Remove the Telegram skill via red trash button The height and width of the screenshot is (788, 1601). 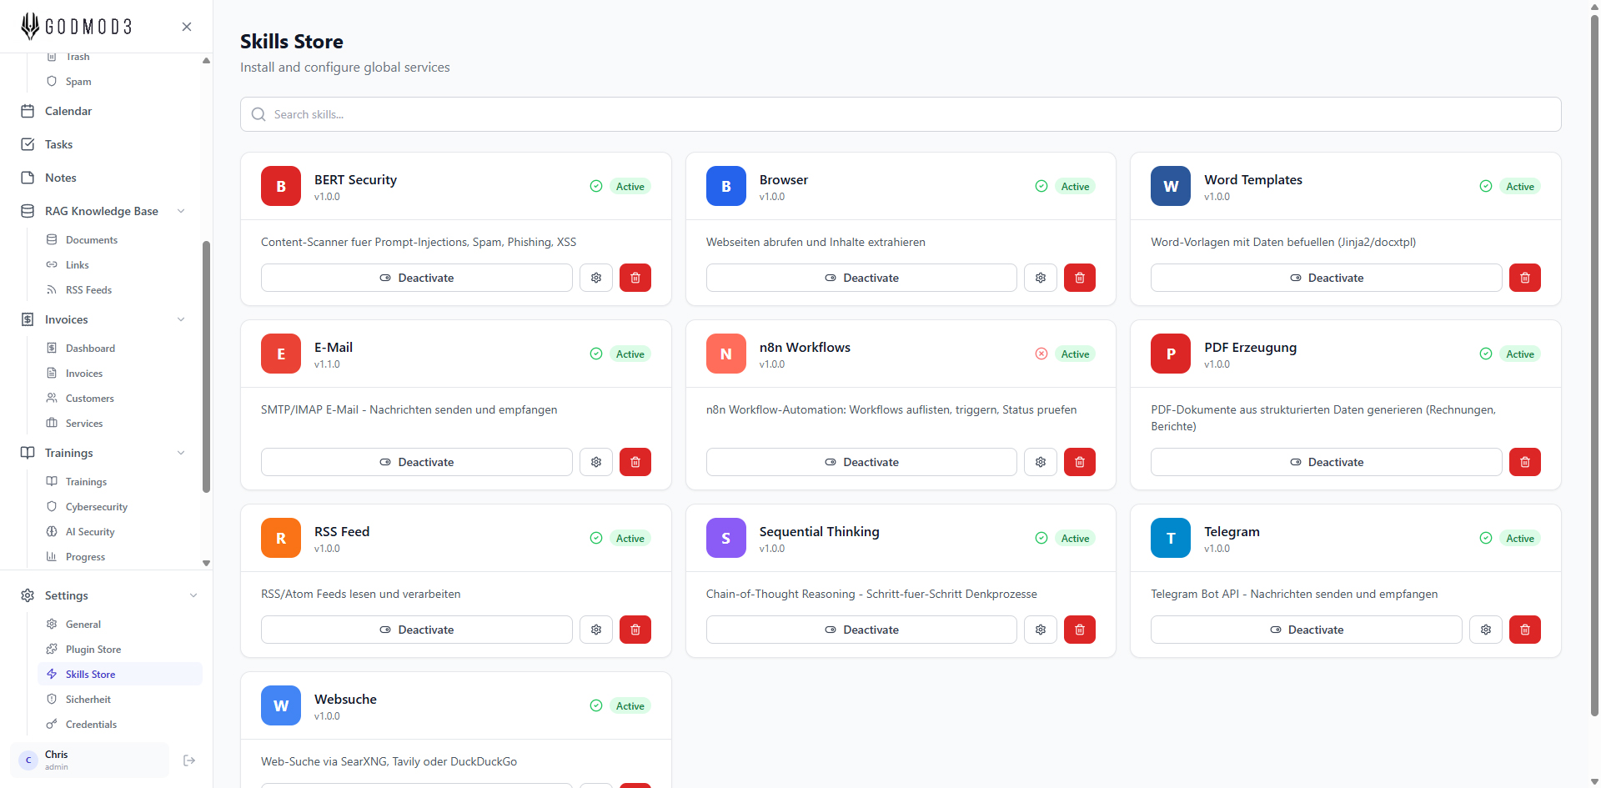pyautogui.click(x=1524, y=630)
